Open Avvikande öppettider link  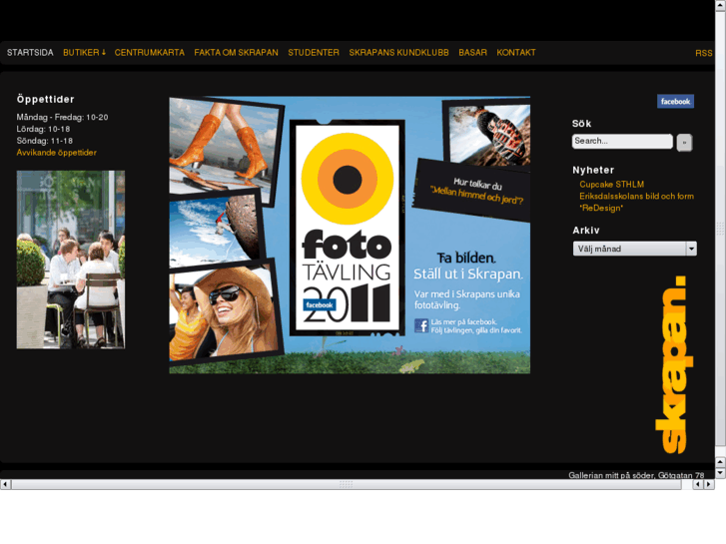[57, 153]
